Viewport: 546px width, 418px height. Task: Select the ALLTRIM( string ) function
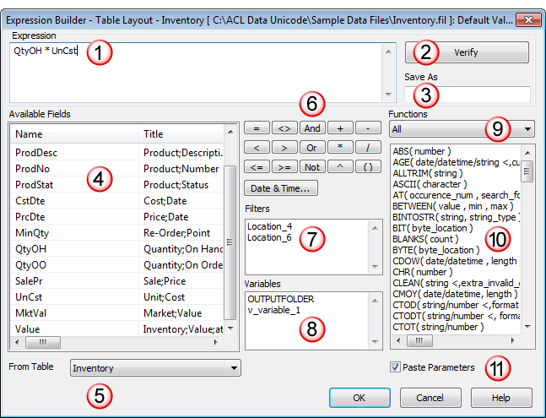click(x=427, y=172)
